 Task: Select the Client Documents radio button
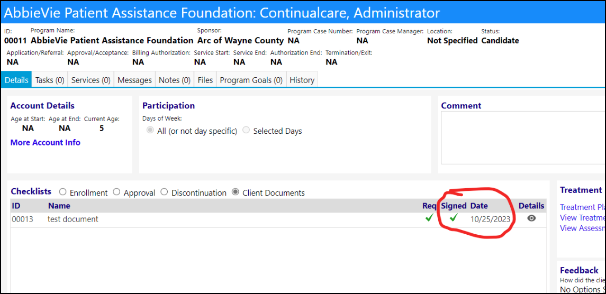pyautogui.click(x=235, y=192)
